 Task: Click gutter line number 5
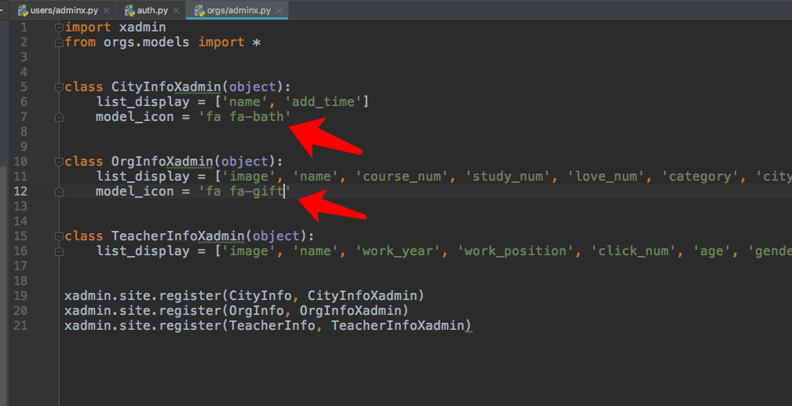point(24,87)
